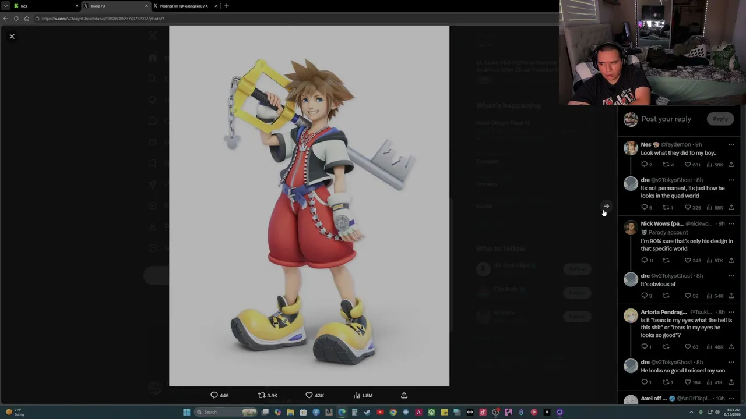Open @feydemon handle link
This screenshot has height=419, width=746.
(x=675, y=144)
